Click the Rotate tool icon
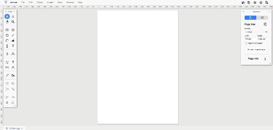Viewport: 273px width, 130px height. point(7,83)
